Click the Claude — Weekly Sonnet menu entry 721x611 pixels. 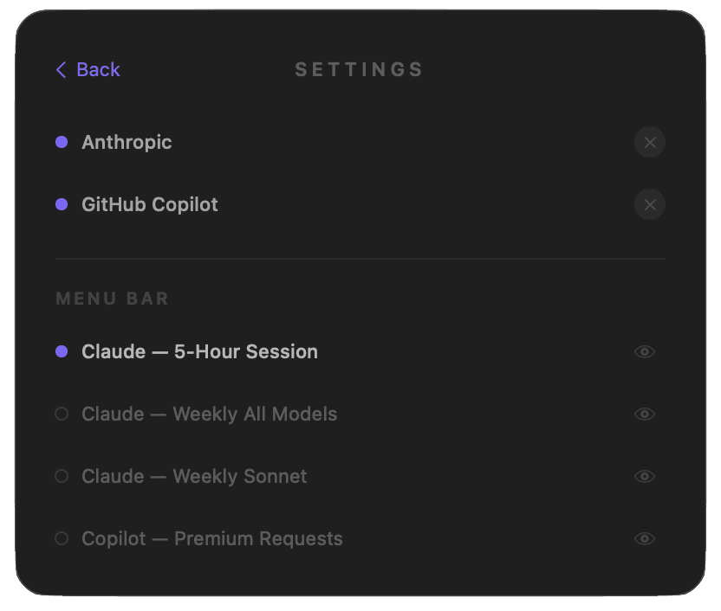(x=194, y=476)
